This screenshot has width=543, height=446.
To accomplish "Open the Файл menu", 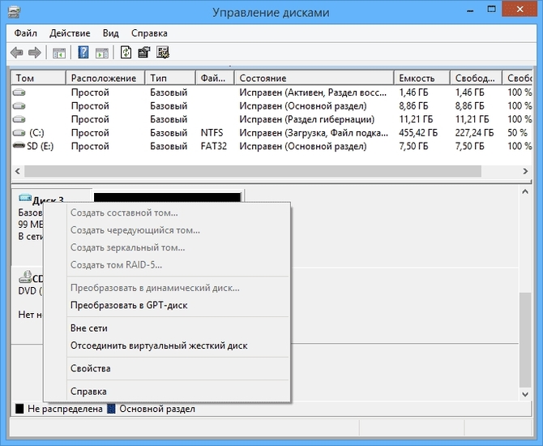I will coord(25,33).
